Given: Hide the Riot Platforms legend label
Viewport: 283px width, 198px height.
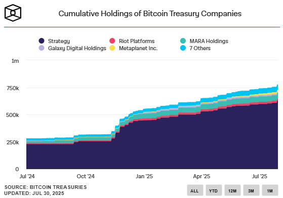Looking at the screenshot, I should click(137, 41).
